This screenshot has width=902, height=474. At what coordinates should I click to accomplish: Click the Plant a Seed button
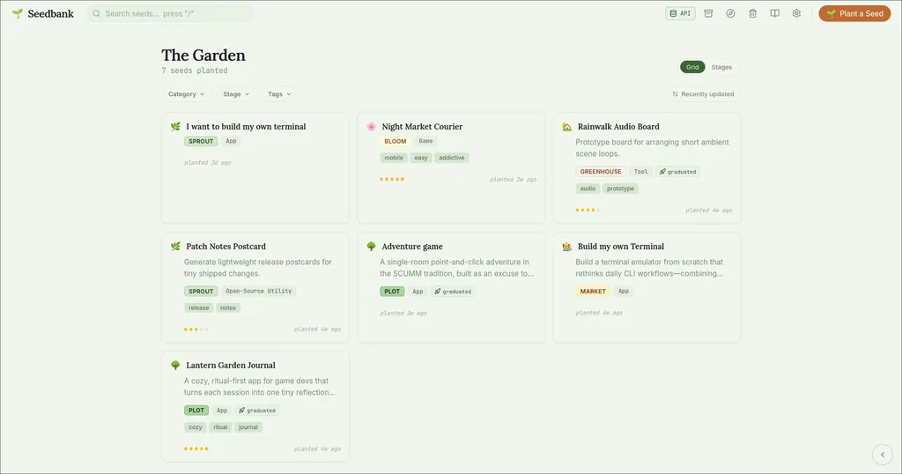[854, 13]
